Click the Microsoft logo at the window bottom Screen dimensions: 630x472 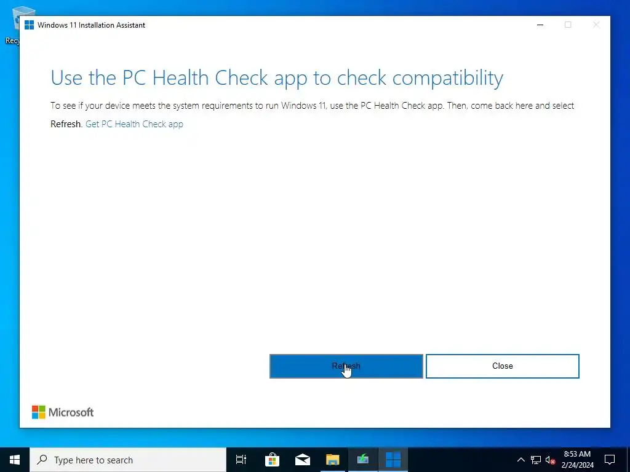tap(63, 412)
